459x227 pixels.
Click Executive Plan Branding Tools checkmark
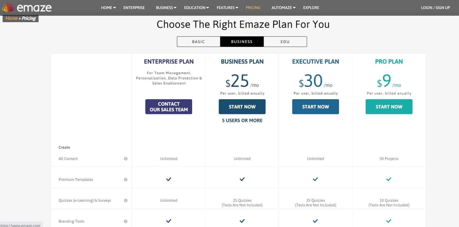point(315,221)
